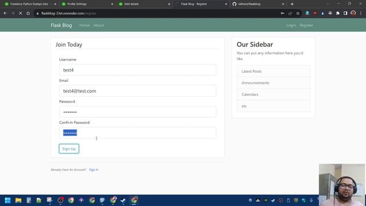Open the saved passwords key icon
Image resolution: width=366 pixels, height=206 pixels.
pos(283,13)
